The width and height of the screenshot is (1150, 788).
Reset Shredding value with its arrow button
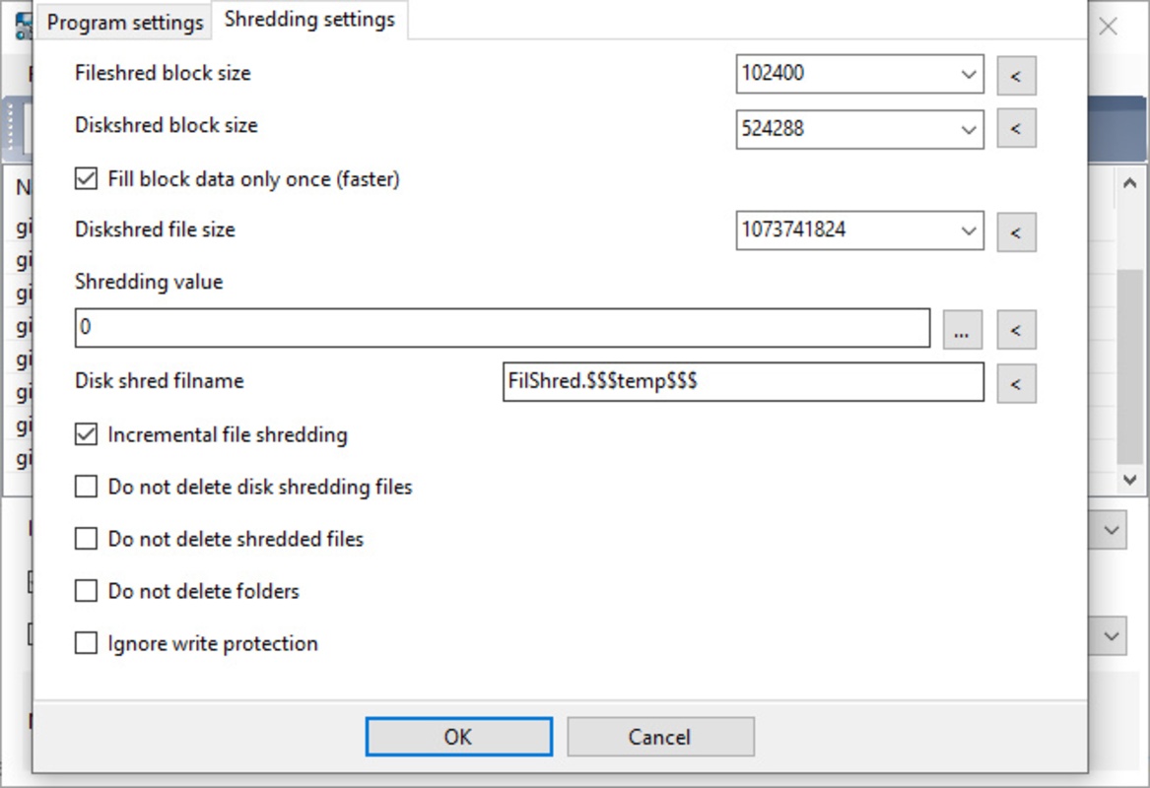pos(1016,330)
